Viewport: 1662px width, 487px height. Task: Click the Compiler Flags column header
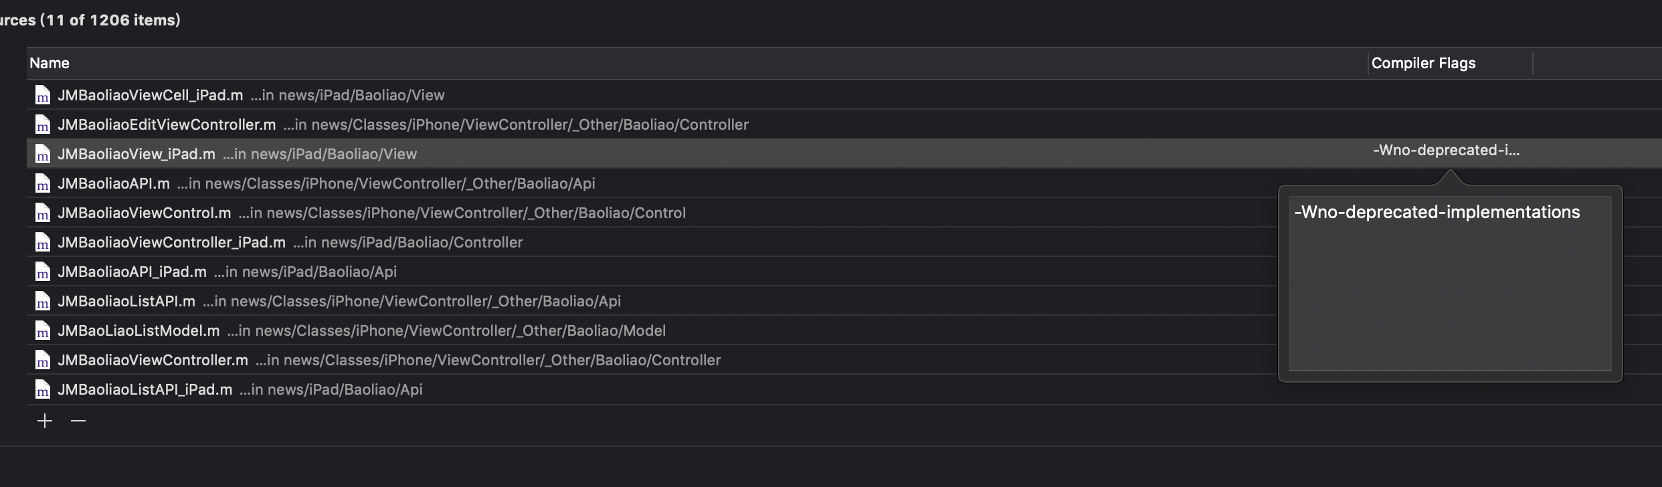click(1423, 64)
